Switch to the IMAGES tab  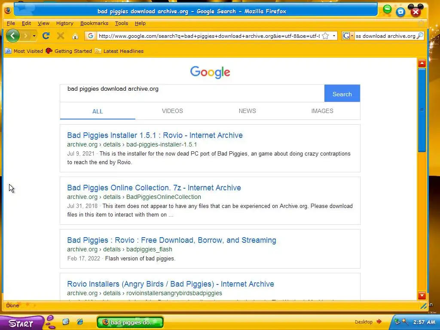point(322,111)
